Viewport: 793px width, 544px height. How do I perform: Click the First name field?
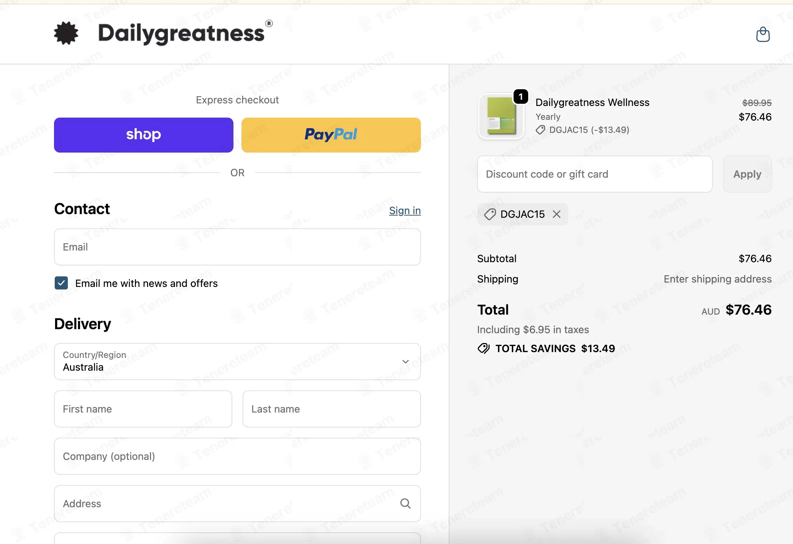pyautogui.click(x=143, y=409)
